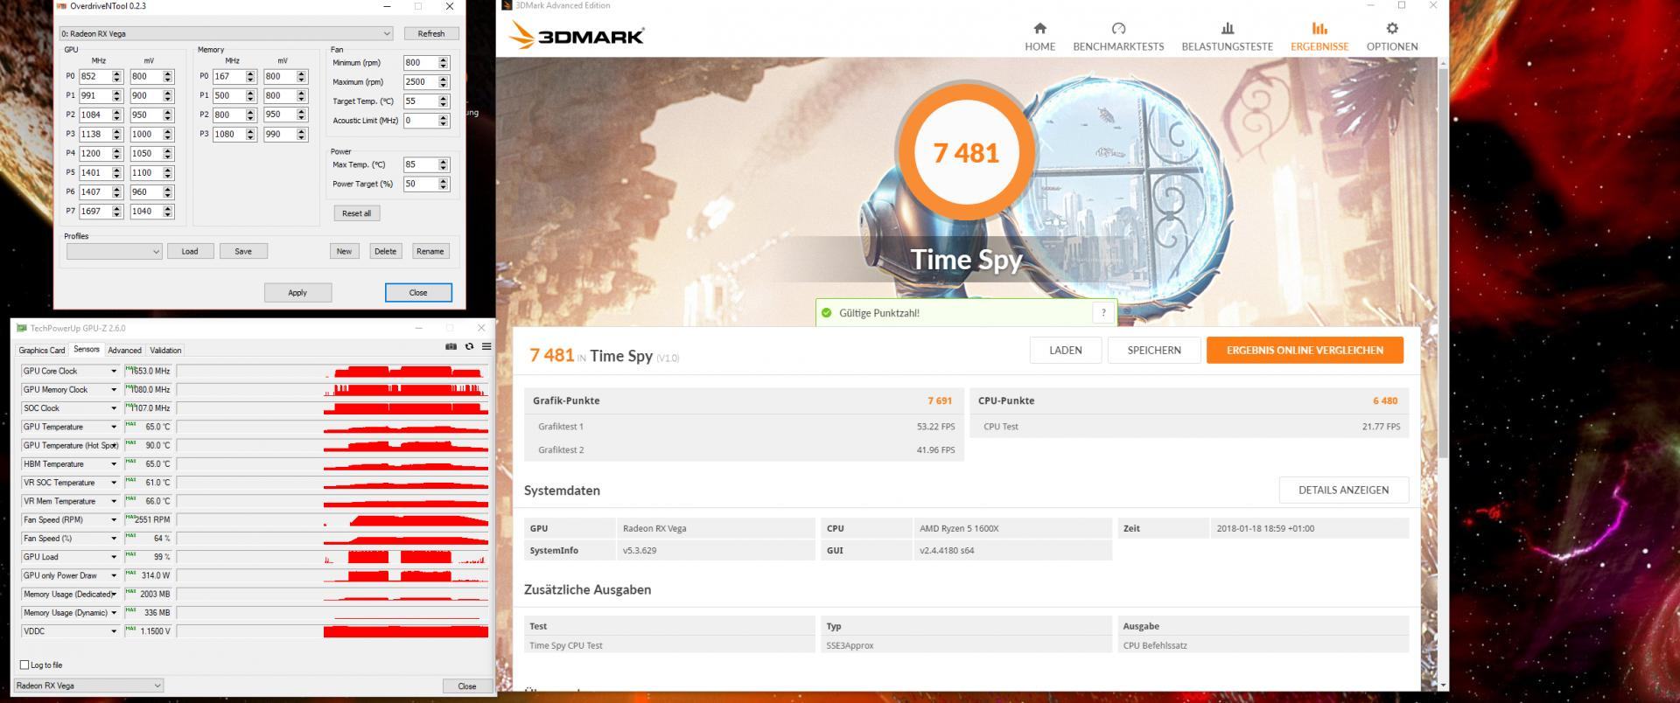
Task: Click the DETAILS ANZEIGEN button
Action: pos(1343,490)
